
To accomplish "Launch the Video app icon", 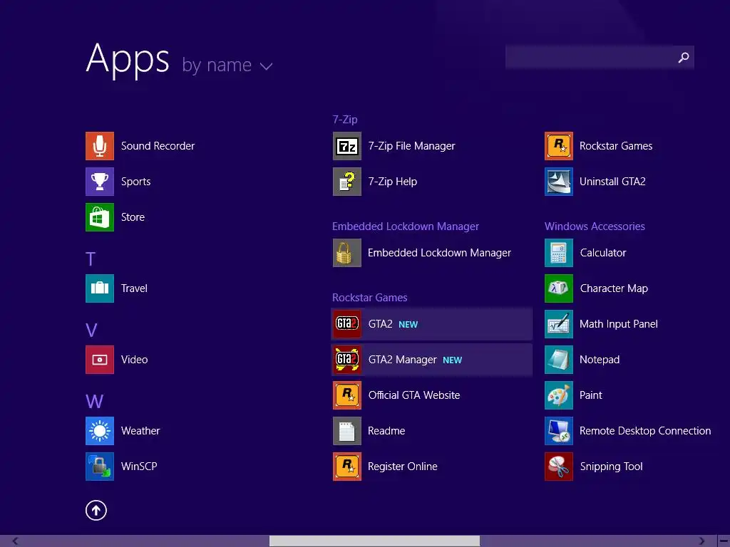I will 100,360.
